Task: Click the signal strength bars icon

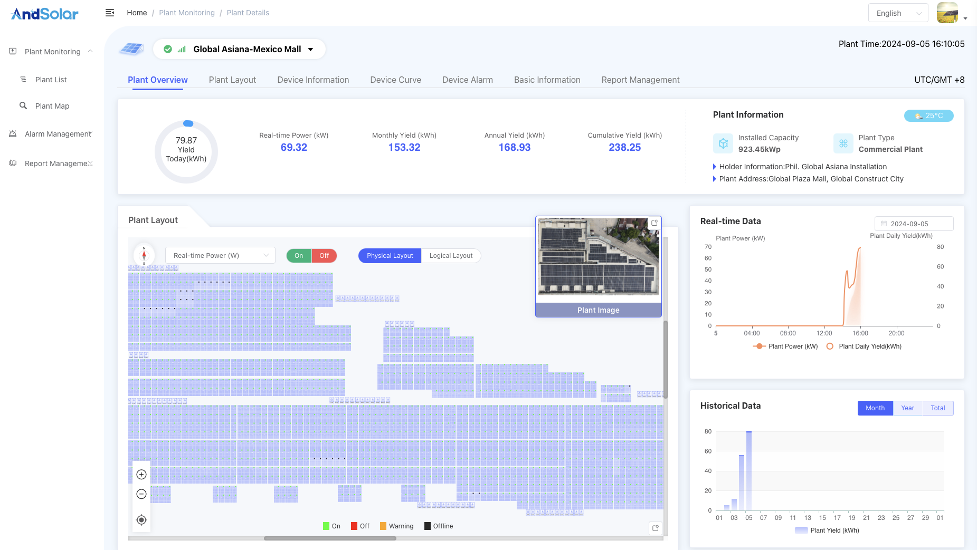Action: pyautogui.click(x=182, y=49)
